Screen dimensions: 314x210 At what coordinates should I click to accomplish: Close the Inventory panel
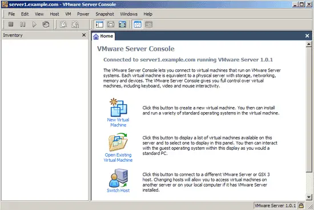[x=84, y=35]
